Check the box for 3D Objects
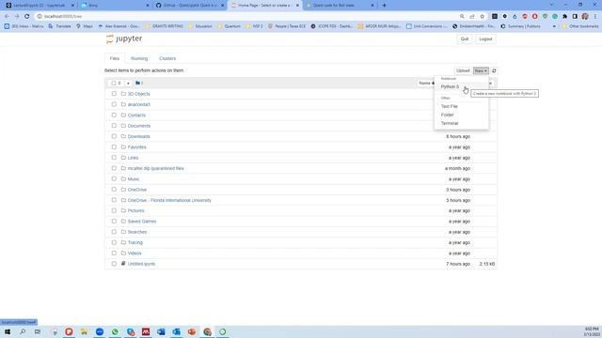 (x=114, y=94)
